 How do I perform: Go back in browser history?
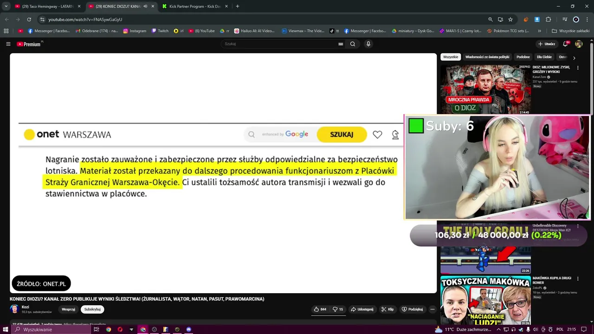6,19
